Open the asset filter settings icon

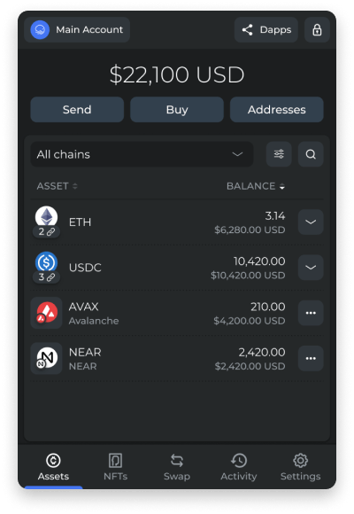coord(279,154)
